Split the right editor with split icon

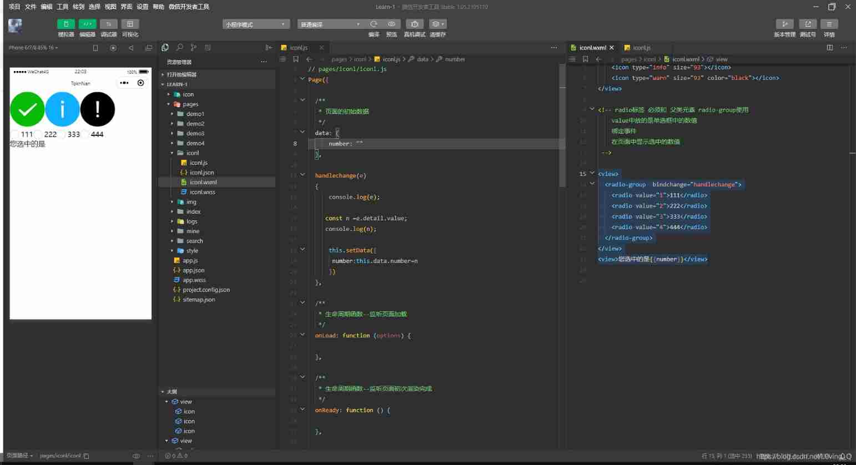(x=830, y=48)
